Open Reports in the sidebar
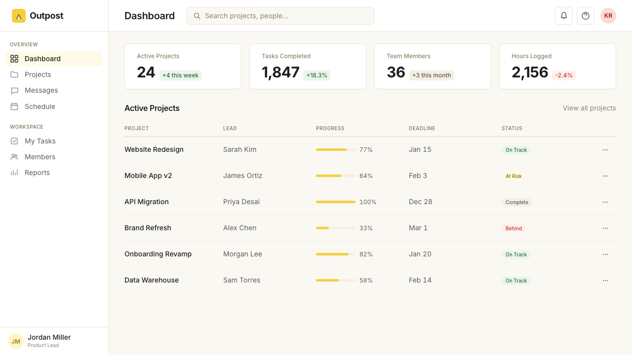Image resolution: width=632 pixels, height=355 pixels. click(x=54, y=173)
